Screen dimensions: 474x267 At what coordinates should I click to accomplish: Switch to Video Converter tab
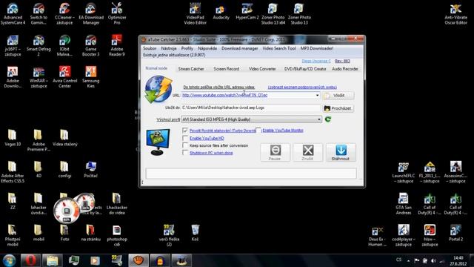coord(262,69)
